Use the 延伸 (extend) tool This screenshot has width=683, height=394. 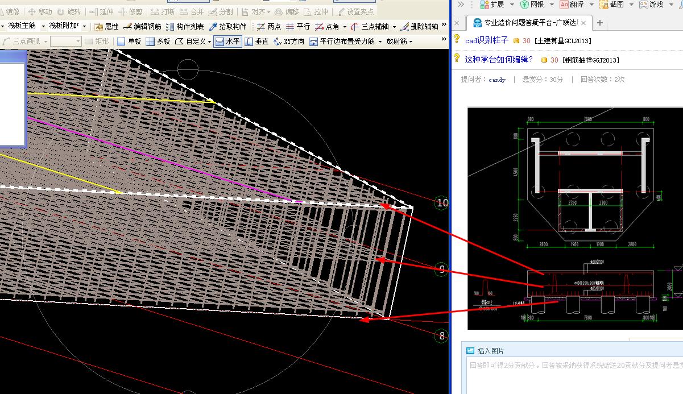(x=102, y=11)
